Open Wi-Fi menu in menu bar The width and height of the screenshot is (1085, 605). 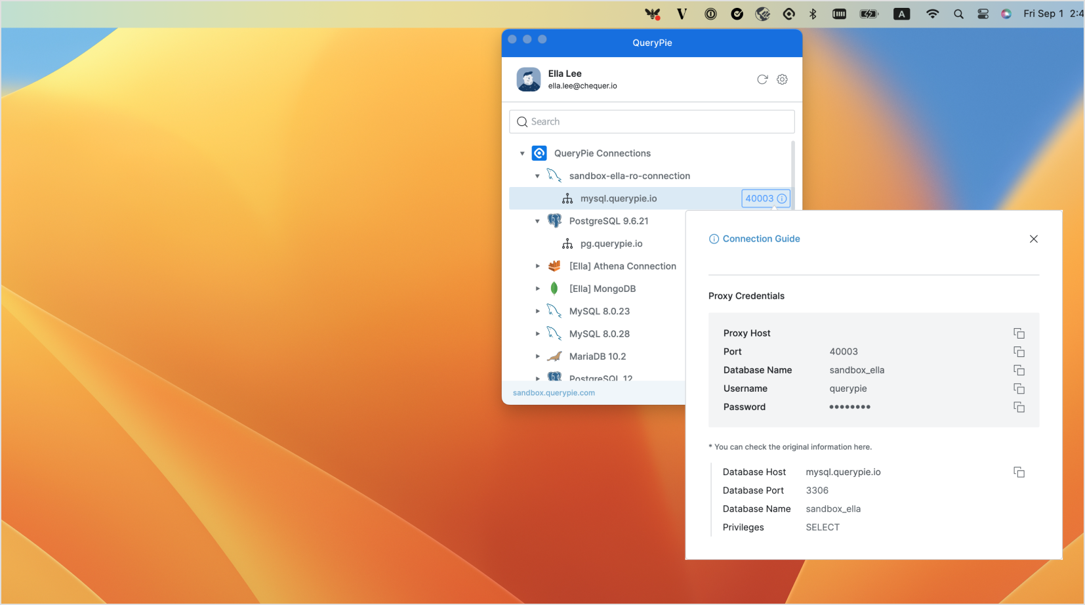(932, 14)
